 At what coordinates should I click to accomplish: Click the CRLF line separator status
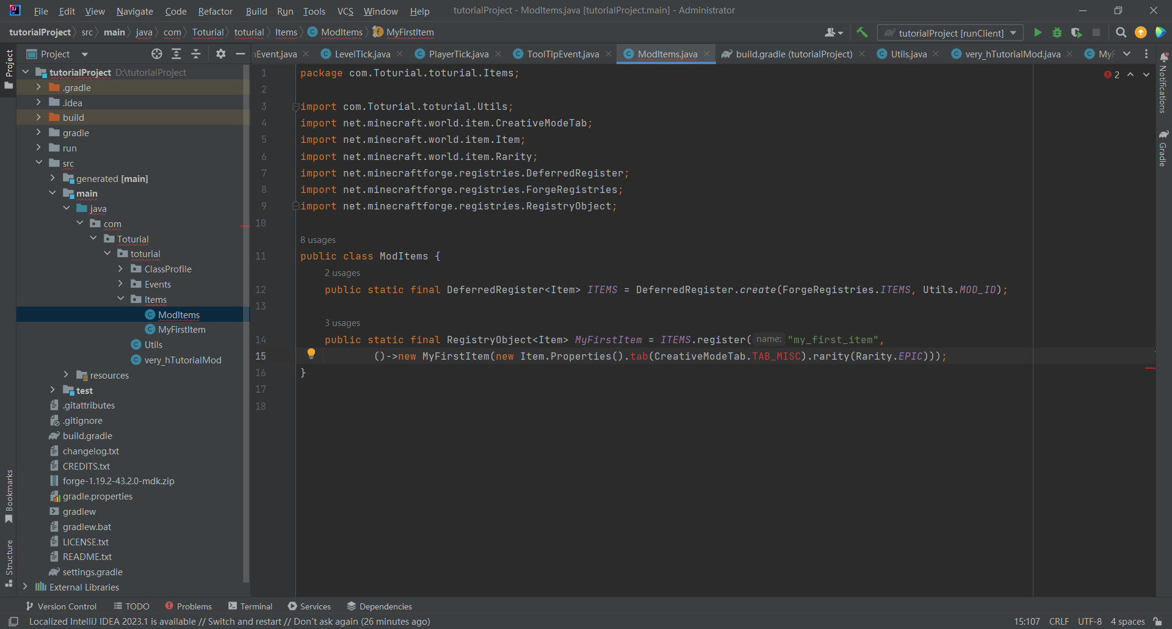tap(1058, 622)
